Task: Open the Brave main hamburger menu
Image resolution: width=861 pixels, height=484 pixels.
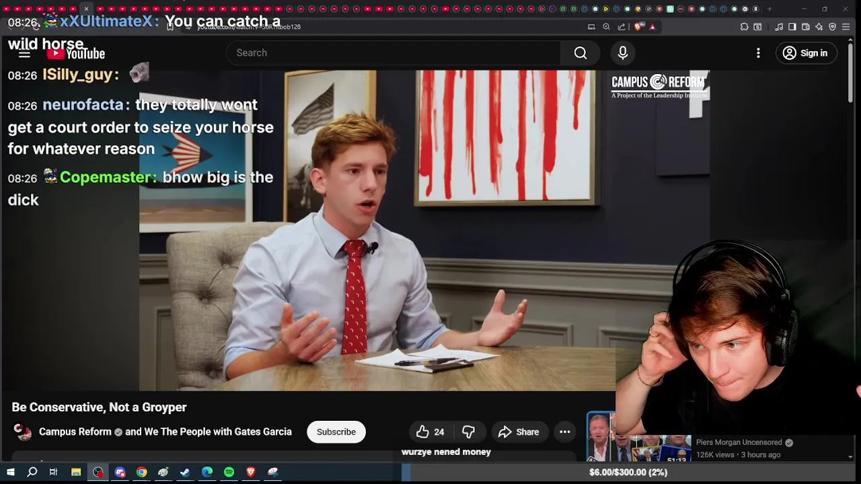Action: click(x=846, y=27)
